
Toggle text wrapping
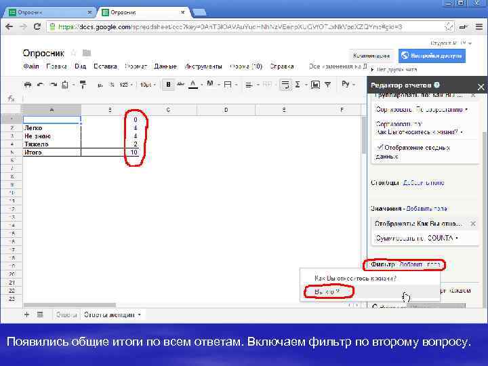285,84
